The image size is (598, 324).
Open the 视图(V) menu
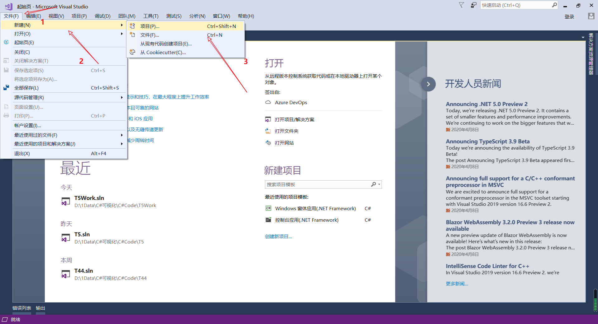pos(56,16)
